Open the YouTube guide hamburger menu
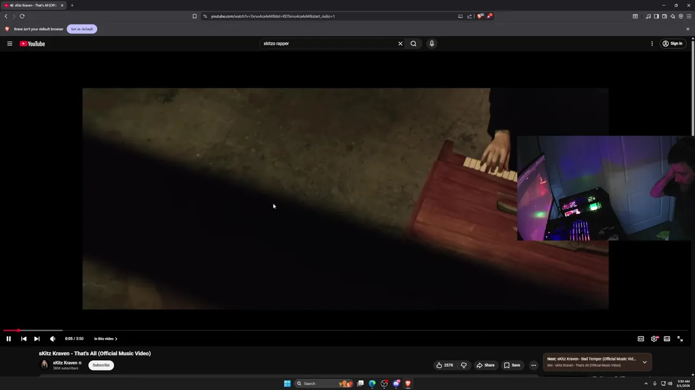This screenshot has width=695, height=390. [9, 43]
